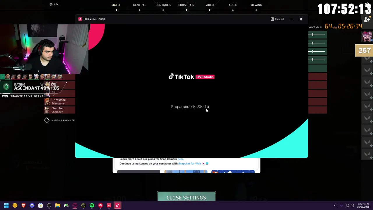This screenshot has height=210, width=373.
Task: Click the add friend icon in Valorant
Action: point(367,20)
